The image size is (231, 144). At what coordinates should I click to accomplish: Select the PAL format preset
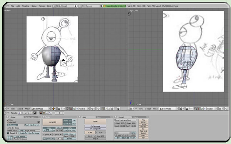(x=143, y=120)
